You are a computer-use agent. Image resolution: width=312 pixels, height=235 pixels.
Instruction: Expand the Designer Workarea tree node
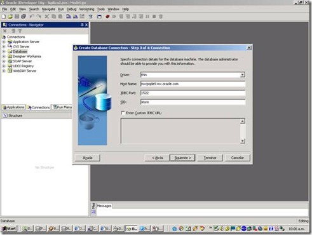click(4, 57)
